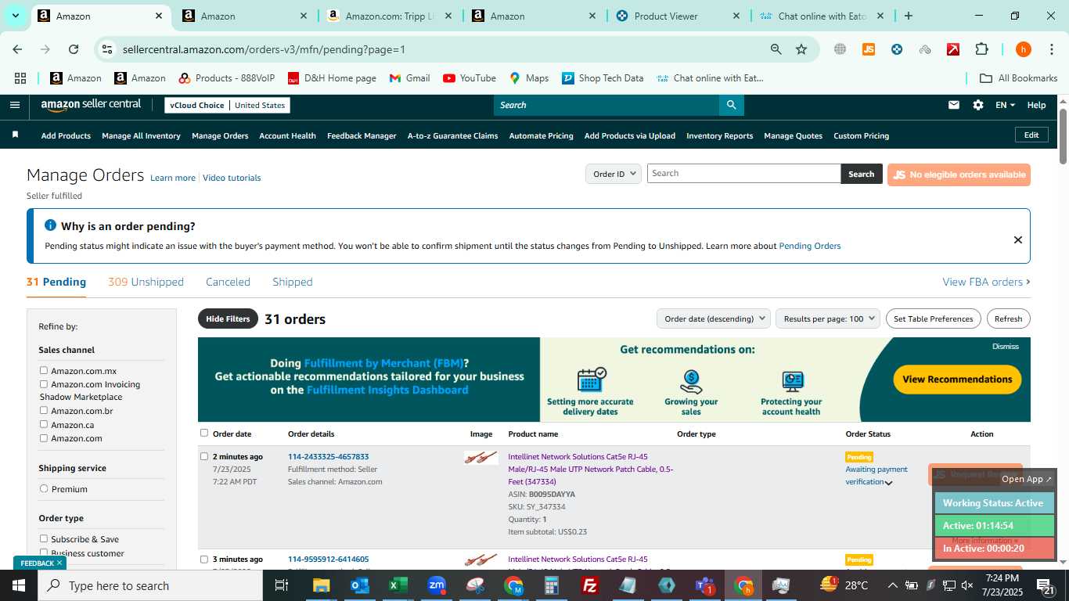1069x601 pixels.
Task: Check Amazon.com Invoicing Shadow Marketplace filter
Action: (44, 384)
